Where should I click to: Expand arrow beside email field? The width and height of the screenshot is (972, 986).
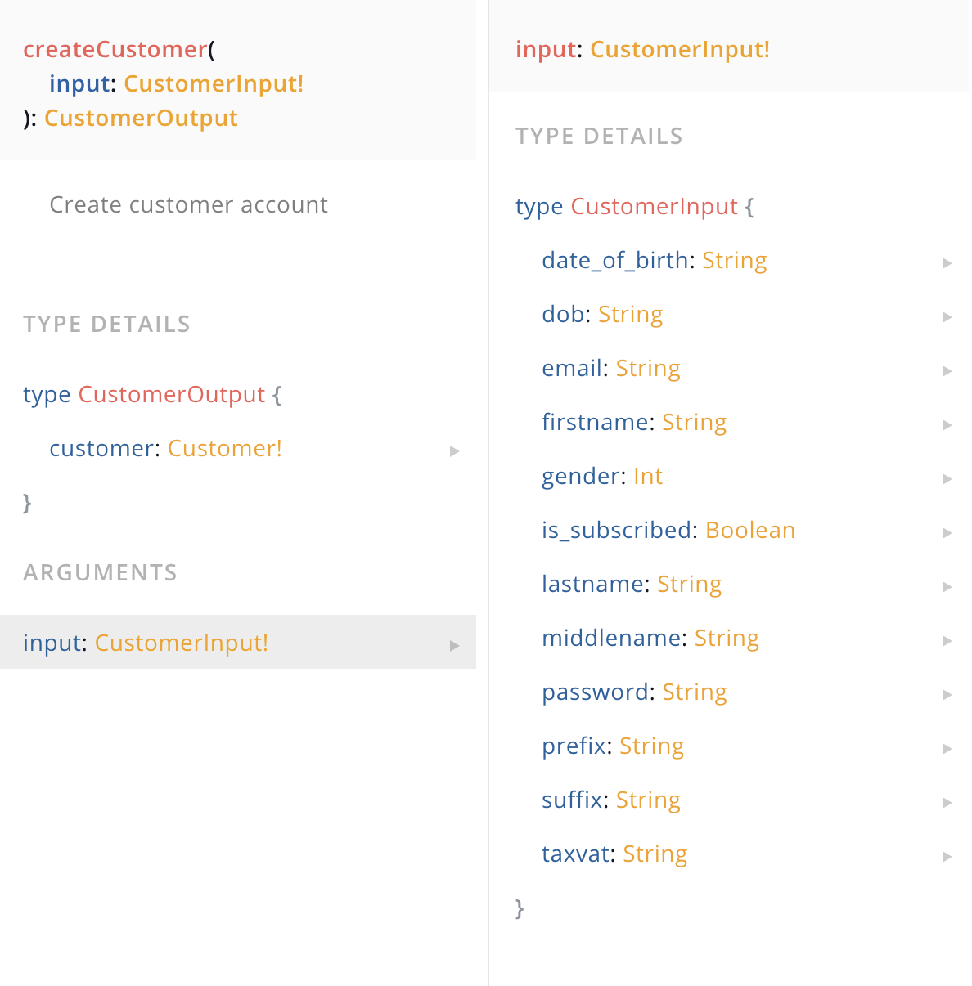tap(947, 371)
